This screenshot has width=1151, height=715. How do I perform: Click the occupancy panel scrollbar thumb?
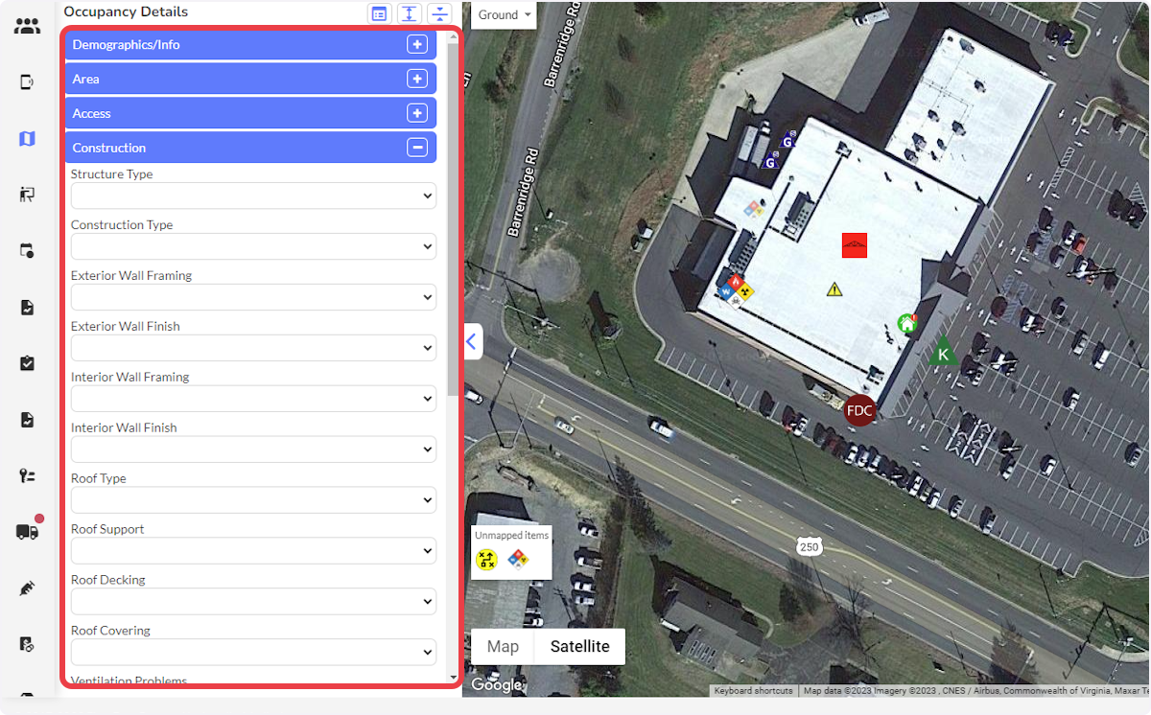pos(453,219)
